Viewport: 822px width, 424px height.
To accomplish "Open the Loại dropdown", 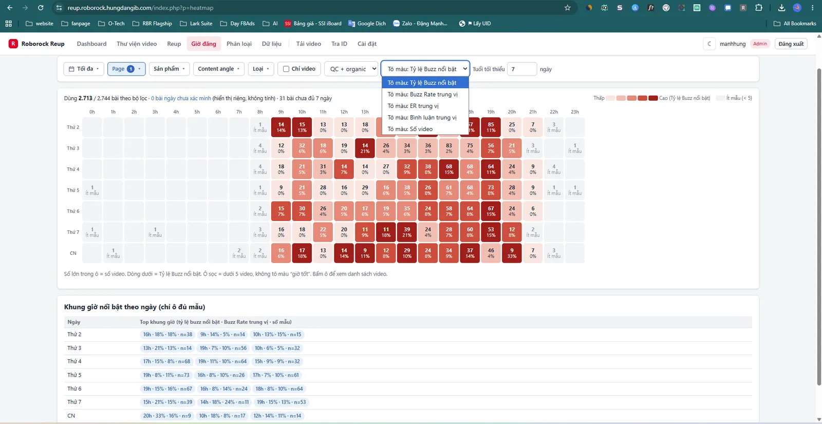I will click(x=261, y=69).
